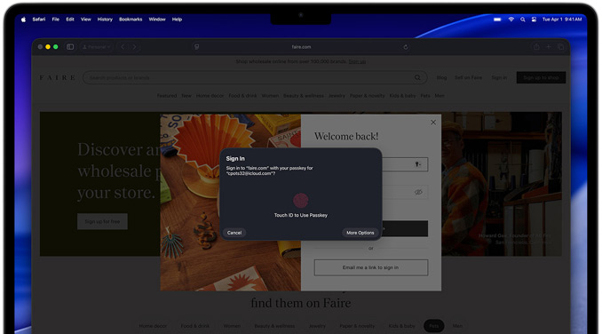Select the Men filter pill

(x=457, y=326)
